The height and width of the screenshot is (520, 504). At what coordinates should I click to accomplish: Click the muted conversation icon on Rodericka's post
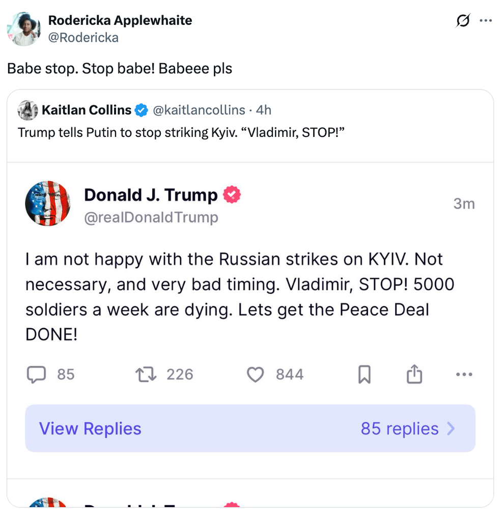click(462, 20)
